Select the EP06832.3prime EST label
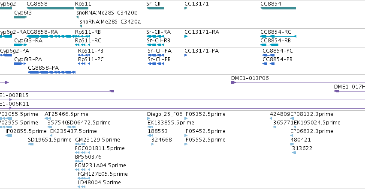Screen dimensions: 365x189 coord(312,131)
